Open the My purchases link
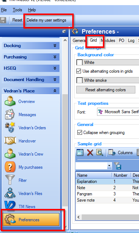 tap(31, 167)
